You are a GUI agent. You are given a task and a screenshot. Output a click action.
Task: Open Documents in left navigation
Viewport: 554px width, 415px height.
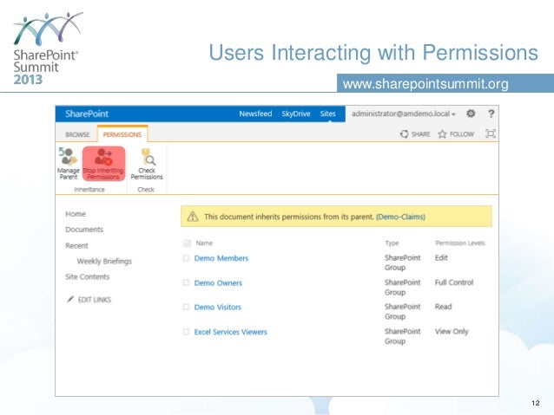pos(84,230)
